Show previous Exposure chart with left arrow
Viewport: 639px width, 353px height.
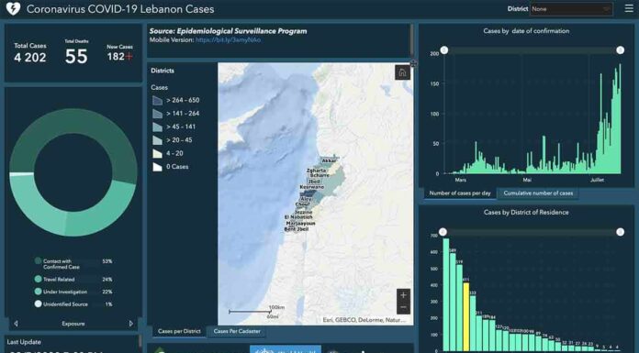coord(16,324)
